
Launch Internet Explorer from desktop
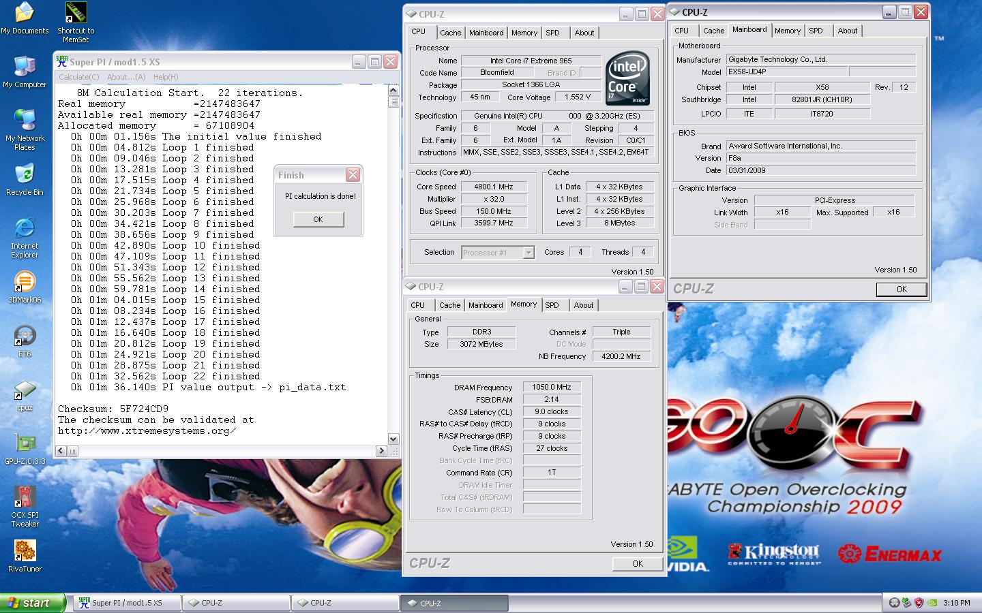25,238
